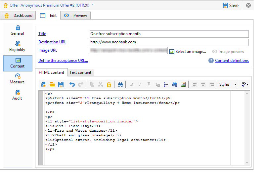
Task: Cut selection with the scissors icon
Action: 101,84
